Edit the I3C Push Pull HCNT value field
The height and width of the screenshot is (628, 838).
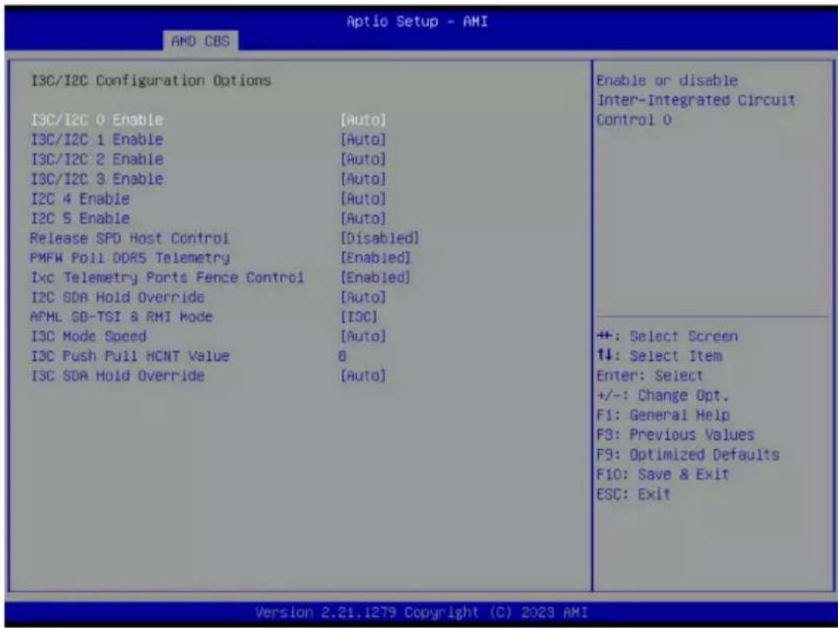(x=342, y=356)
